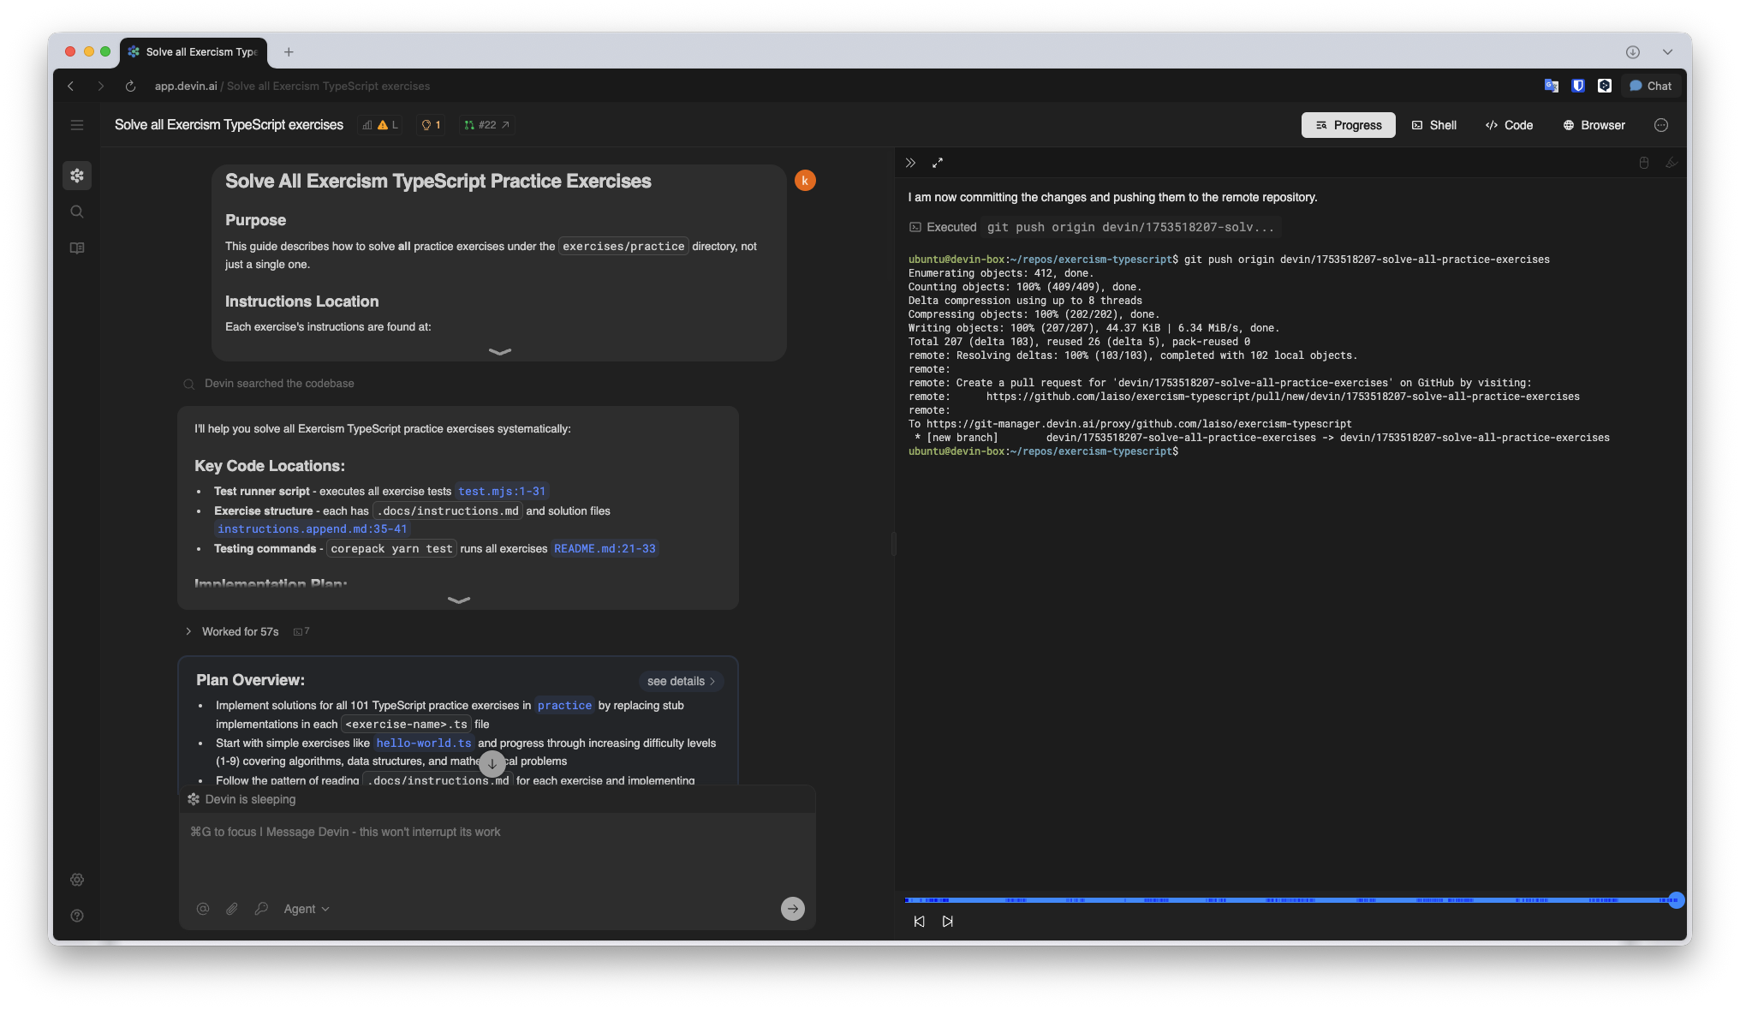This screenshot has height=1009, width=1740.
Task: Open Bitwarden shield extension icon
Action: [x=1578, y=86]
